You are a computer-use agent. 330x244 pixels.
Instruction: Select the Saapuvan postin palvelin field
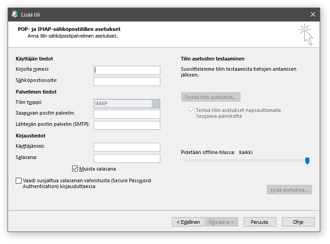click(x=127, y=114)
